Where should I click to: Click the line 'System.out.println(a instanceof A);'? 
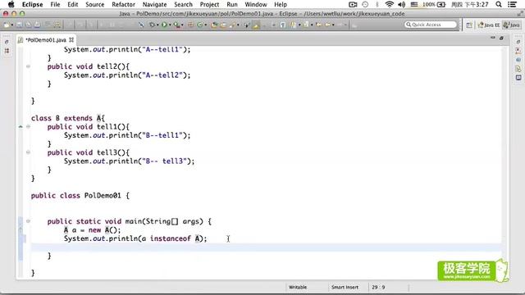point(135,238)
